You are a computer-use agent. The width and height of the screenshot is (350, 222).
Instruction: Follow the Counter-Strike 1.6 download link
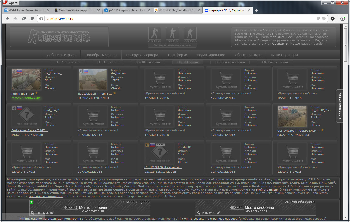[x=286, y=44]
